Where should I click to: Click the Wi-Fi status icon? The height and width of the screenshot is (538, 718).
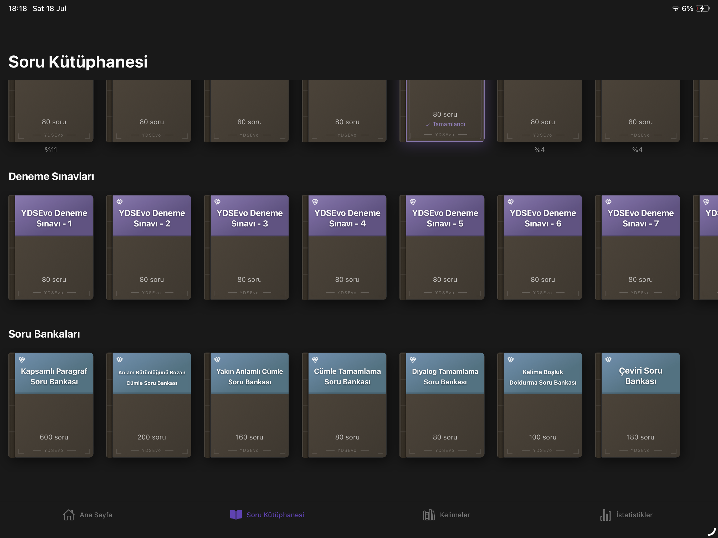pos(675,9)
